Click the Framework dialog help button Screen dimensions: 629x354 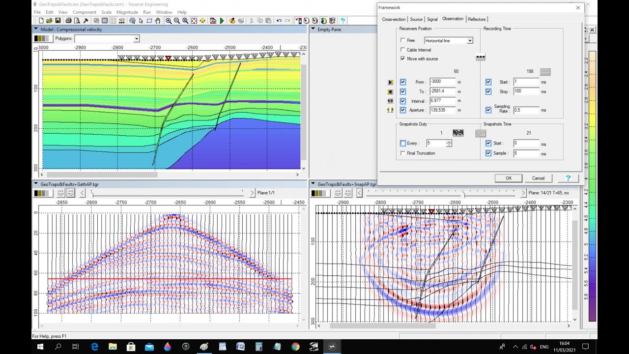click(x=568, y=178)
